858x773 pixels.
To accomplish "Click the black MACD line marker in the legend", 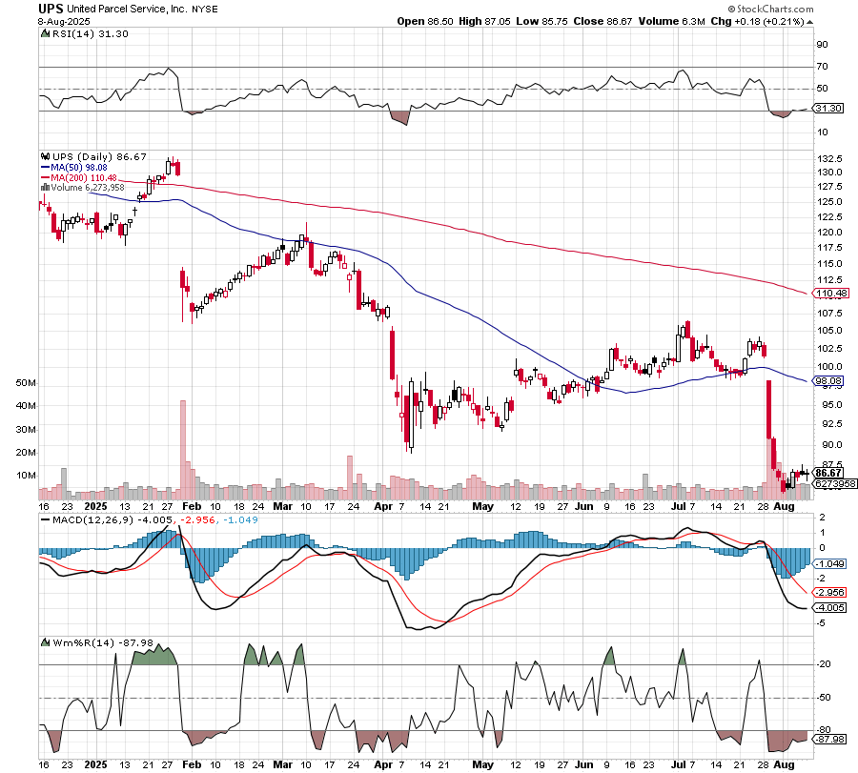I will 46,519.
